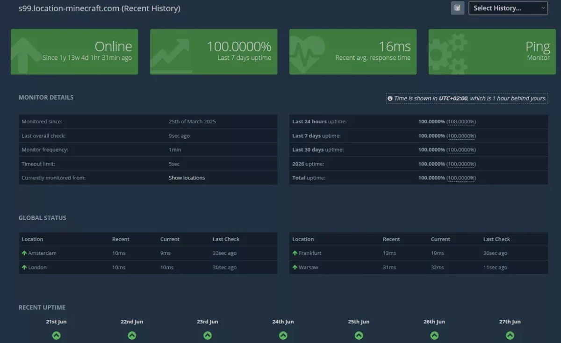This screenshot has height=343, width=561.
Task: Select the Frankfurt location row
Action: (x=418, y=253)
